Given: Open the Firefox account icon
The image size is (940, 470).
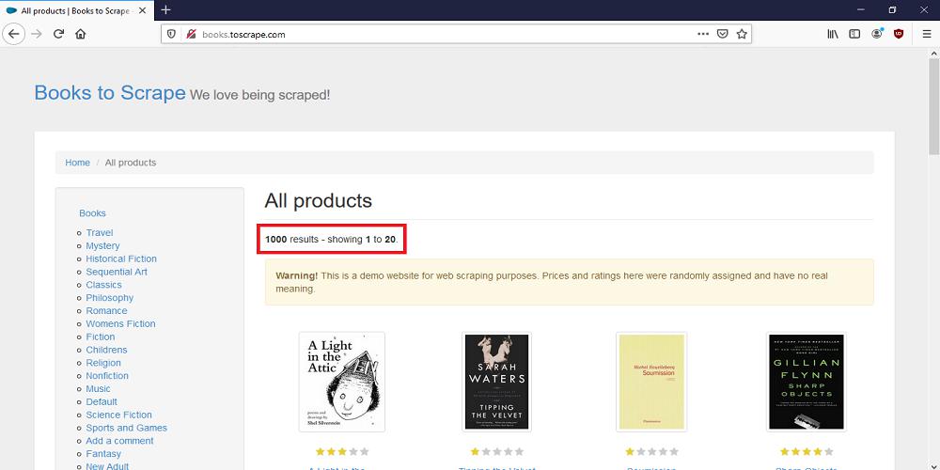Looking at the screenshot, I should click(877, 34).
